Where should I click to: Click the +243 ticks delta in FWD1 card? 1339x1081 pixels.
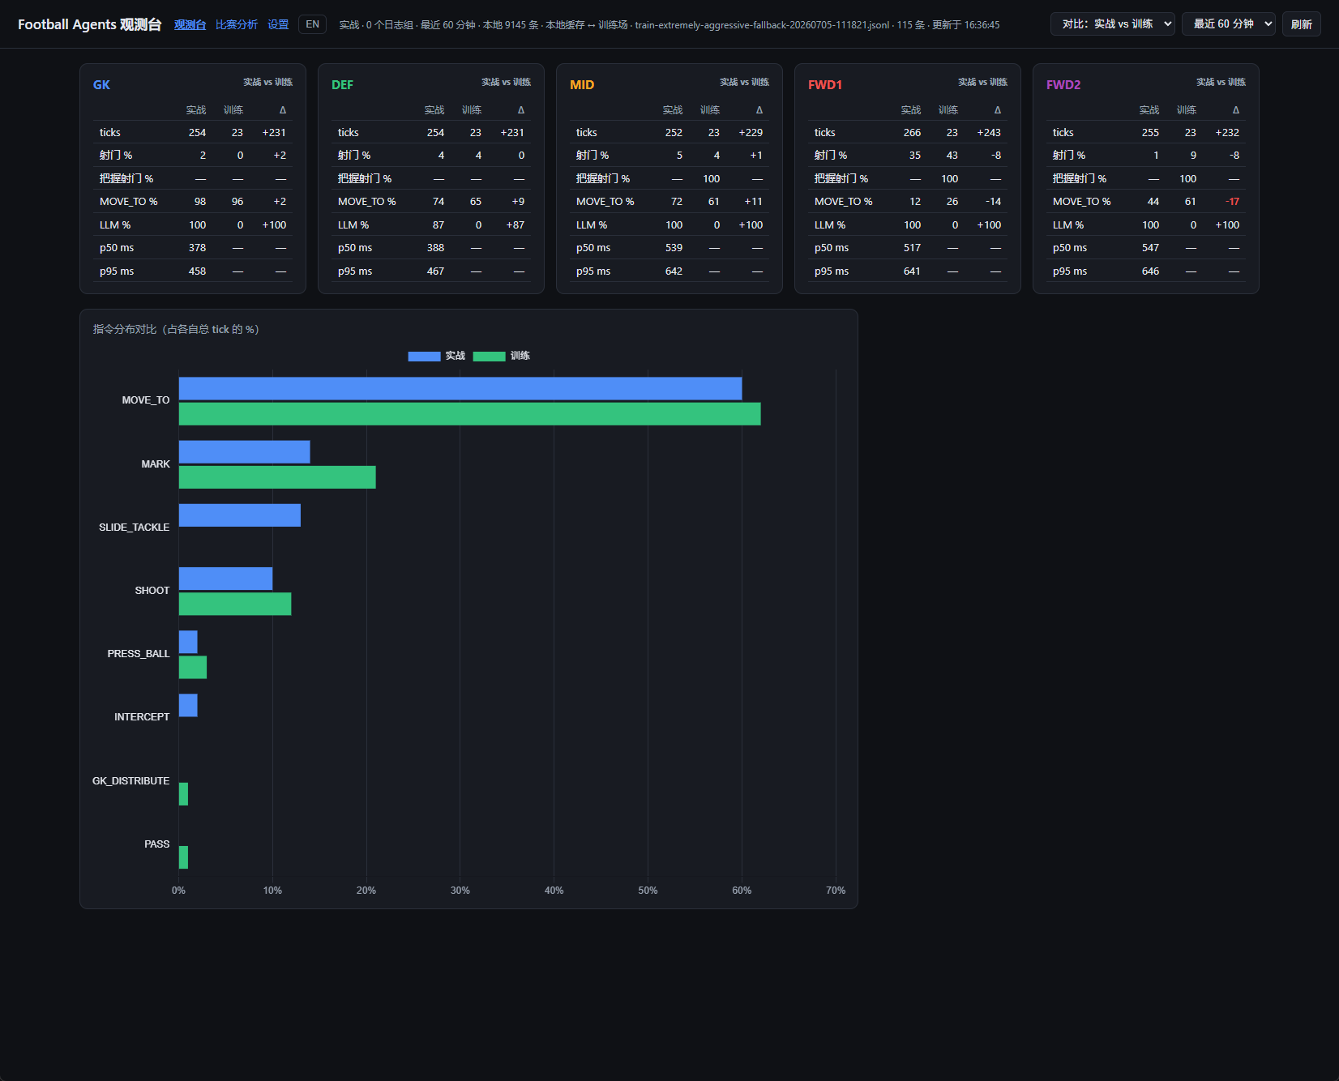(x=989, y=132)
